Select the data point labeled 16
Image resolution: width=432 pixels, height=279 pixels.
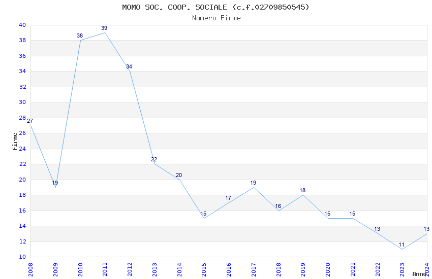(278, 206)
